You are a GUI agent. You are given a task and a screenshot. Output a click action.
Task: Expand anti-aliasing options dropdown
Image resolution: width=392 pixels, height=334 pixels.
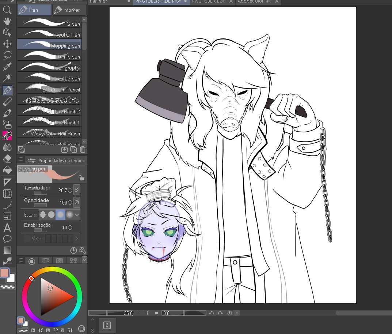77,215
